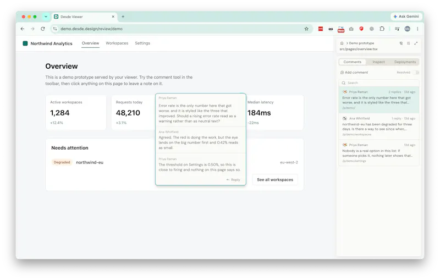Click the northwind-eu workspace row name

point(90,162)
